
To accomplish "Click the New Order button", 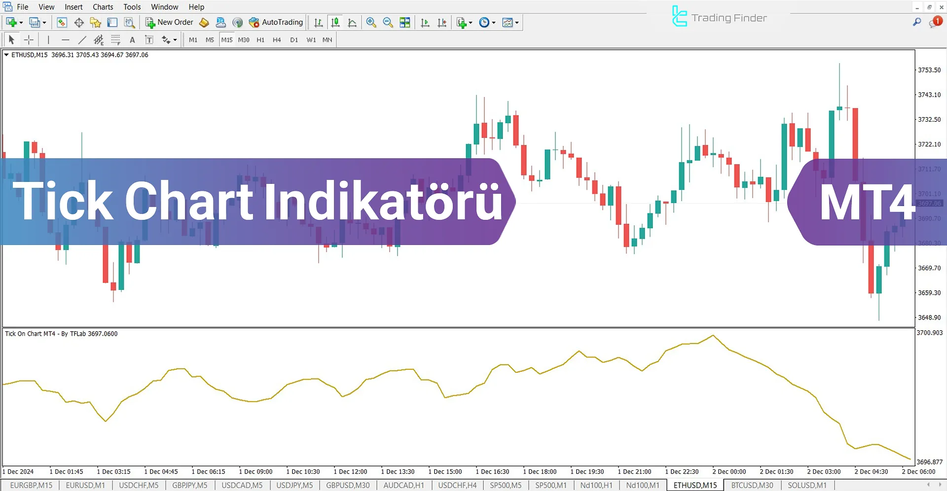I will coord(169,22).
